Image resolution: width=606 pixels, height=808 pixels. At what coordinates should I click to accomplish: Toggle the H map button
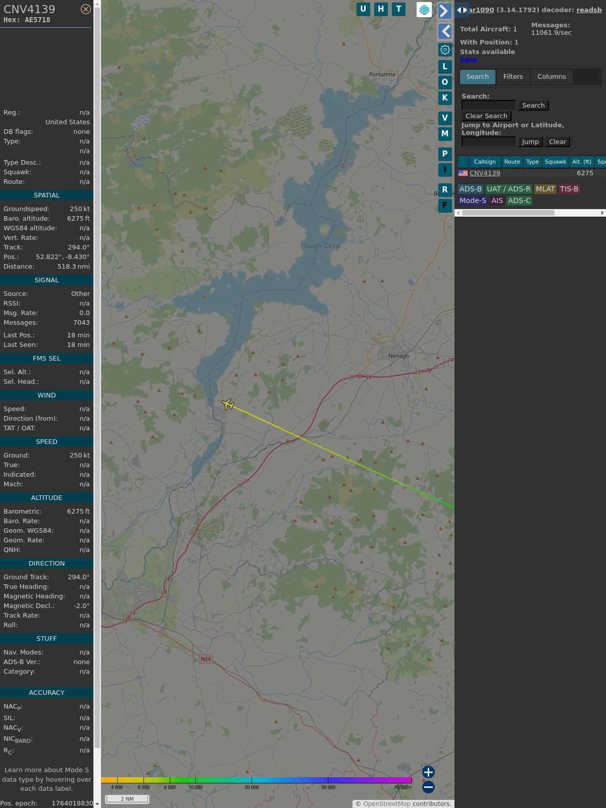point(381,9)
